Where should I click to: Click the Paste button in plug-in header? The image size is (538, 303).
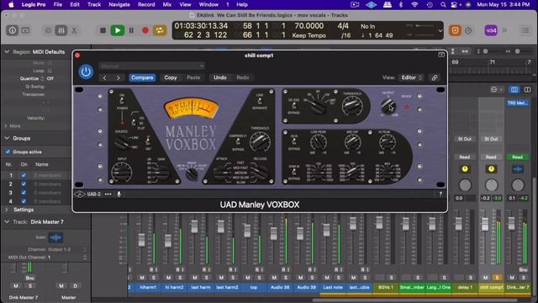tap(193, 77)
